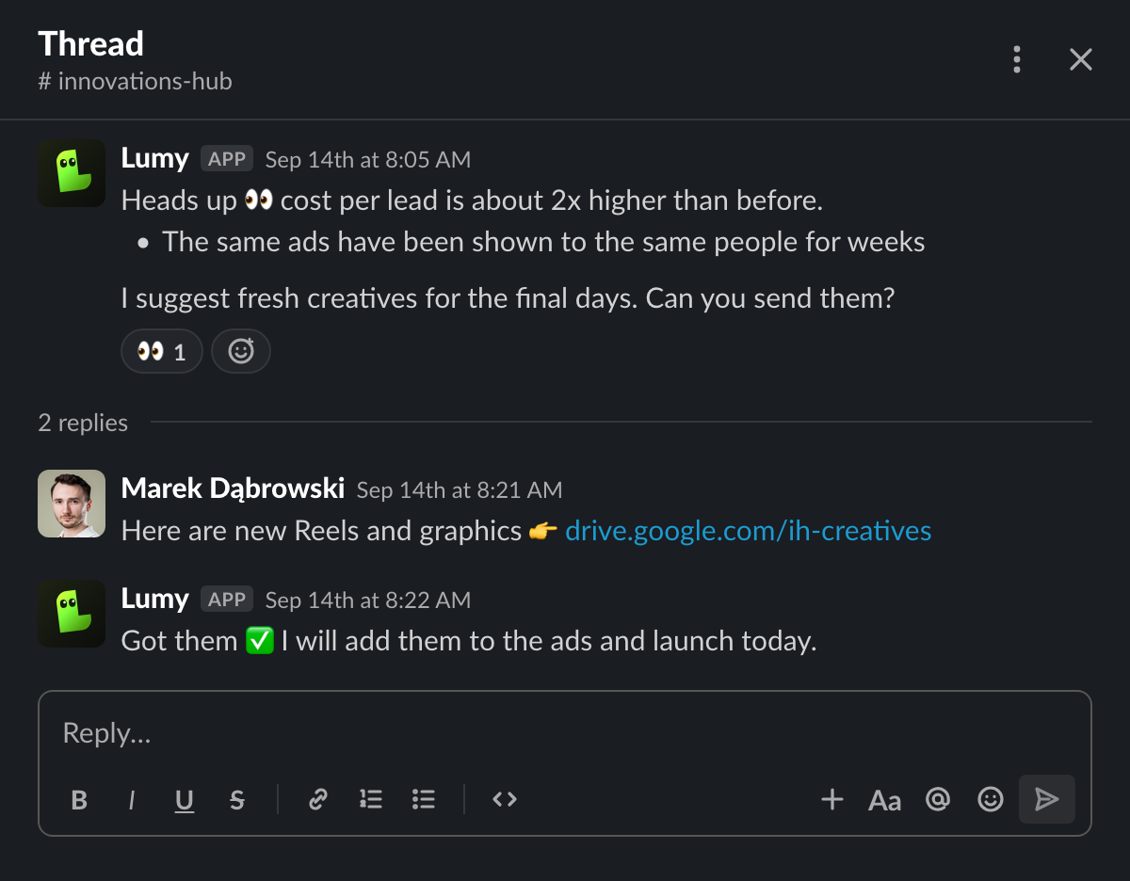The width and height of the screenshot is (1130, 881).
Task: Insert a link with the link icon
Action: [318, 800]
